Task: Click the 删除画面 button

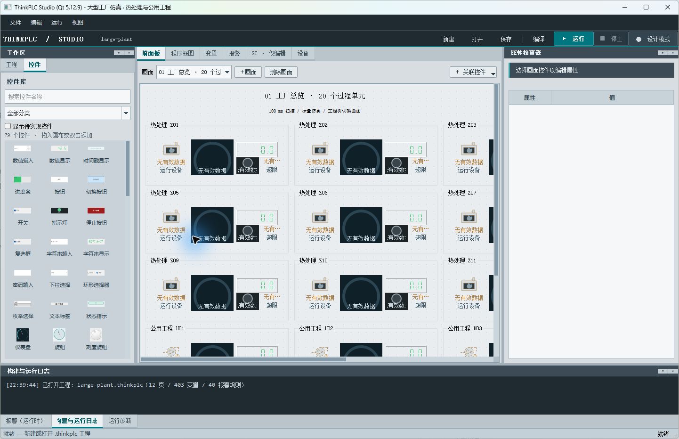Action: (x=281, y=72)
